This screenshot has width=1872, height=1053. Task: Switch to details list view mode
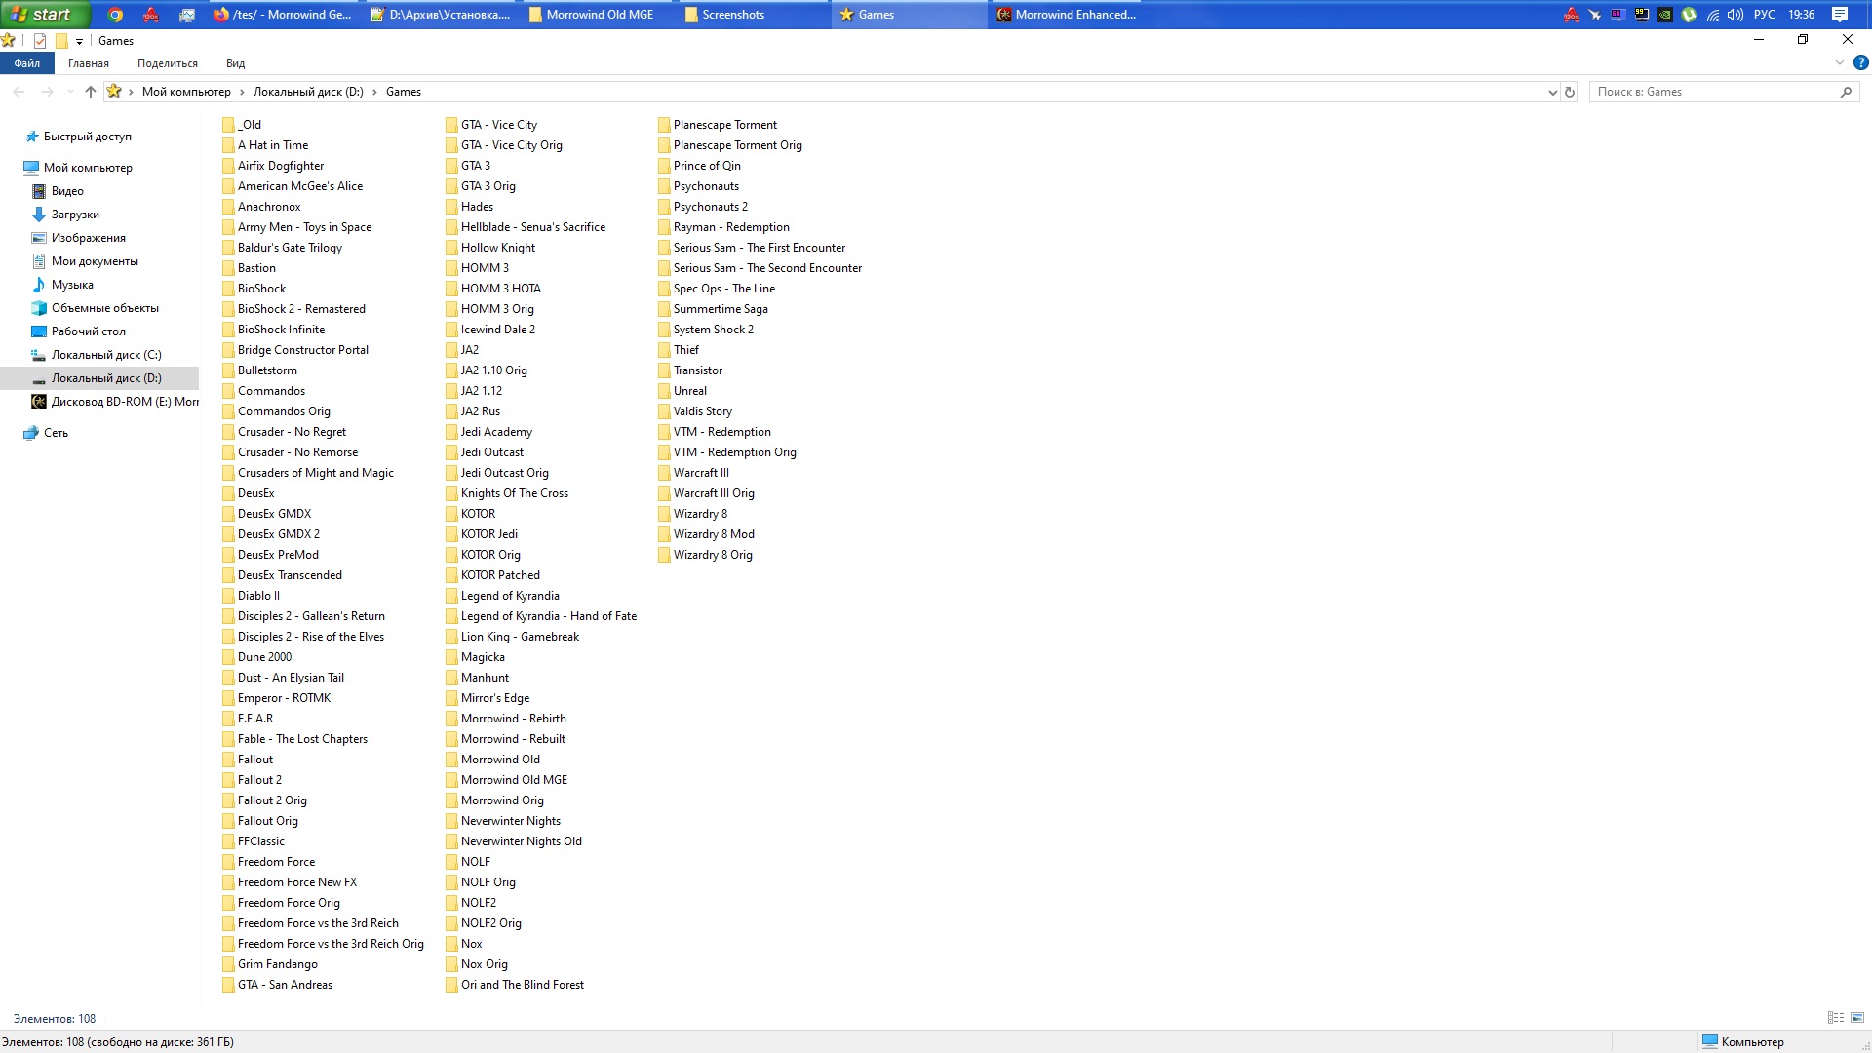[1836, 1018]
